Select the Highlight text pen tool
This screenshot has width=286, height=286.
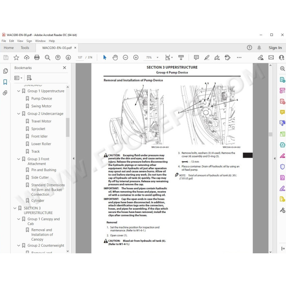pyautogui.click(x=207, y=58)
